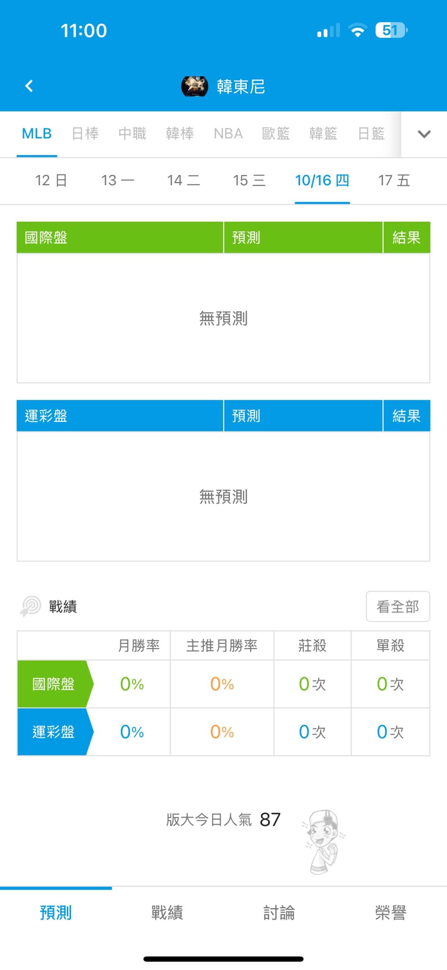The width and height of the screenshot is (447, 970).
Task: Switch to the 日棒 league tab
Action: [85, 134]
